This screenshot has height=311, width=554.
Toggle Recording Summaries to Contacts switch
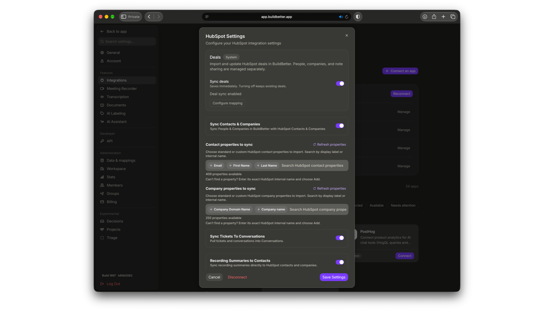click(x=340, y=262)
